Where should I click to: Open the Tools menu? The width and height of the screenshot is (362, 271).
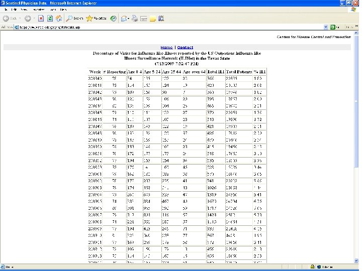tap(53, 10)
